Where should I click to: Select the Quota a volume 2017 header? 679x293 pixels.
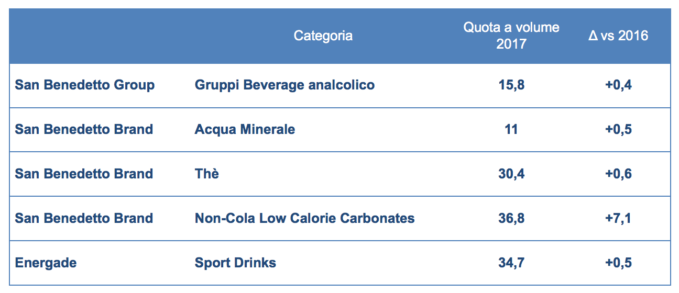511,36
